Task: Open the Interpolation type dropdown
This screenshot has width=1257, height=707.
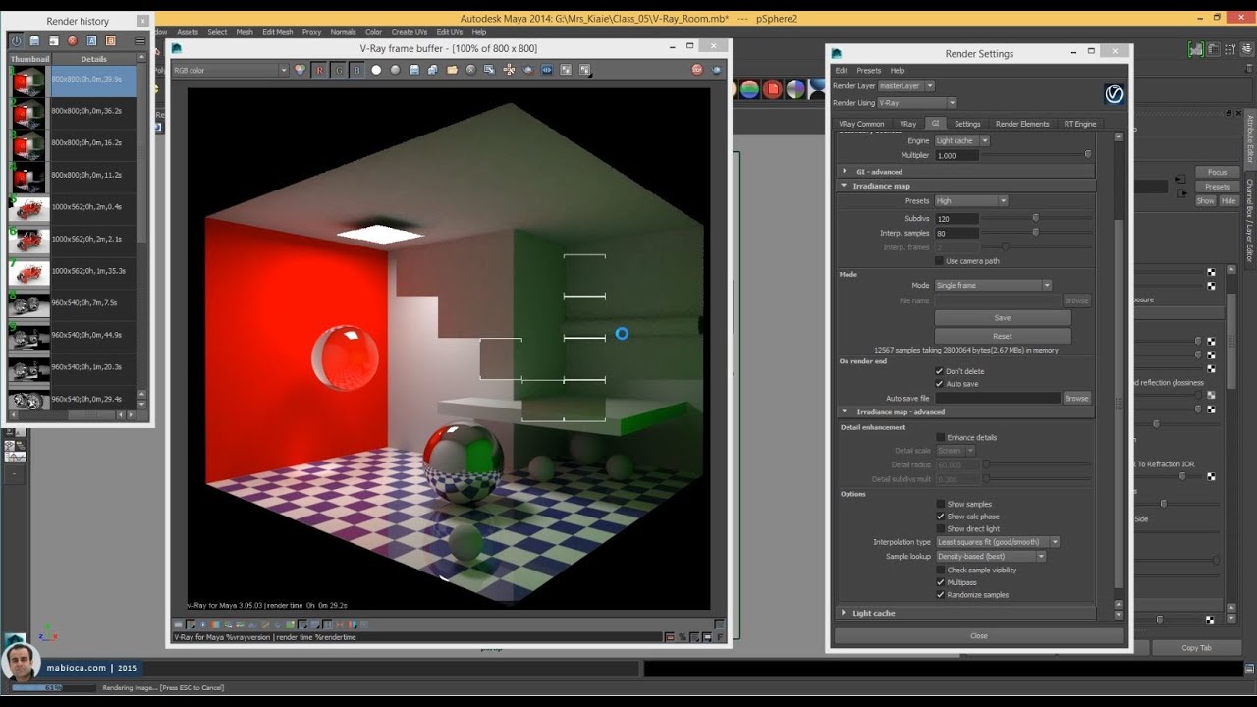Action: (998, 542)
